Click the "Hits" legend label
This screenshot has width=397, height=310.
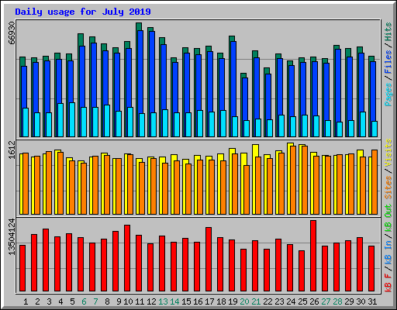(388, 32)
